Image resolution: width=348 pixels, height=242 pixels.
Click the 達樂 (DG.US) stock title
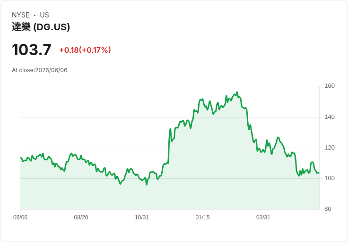41,27
